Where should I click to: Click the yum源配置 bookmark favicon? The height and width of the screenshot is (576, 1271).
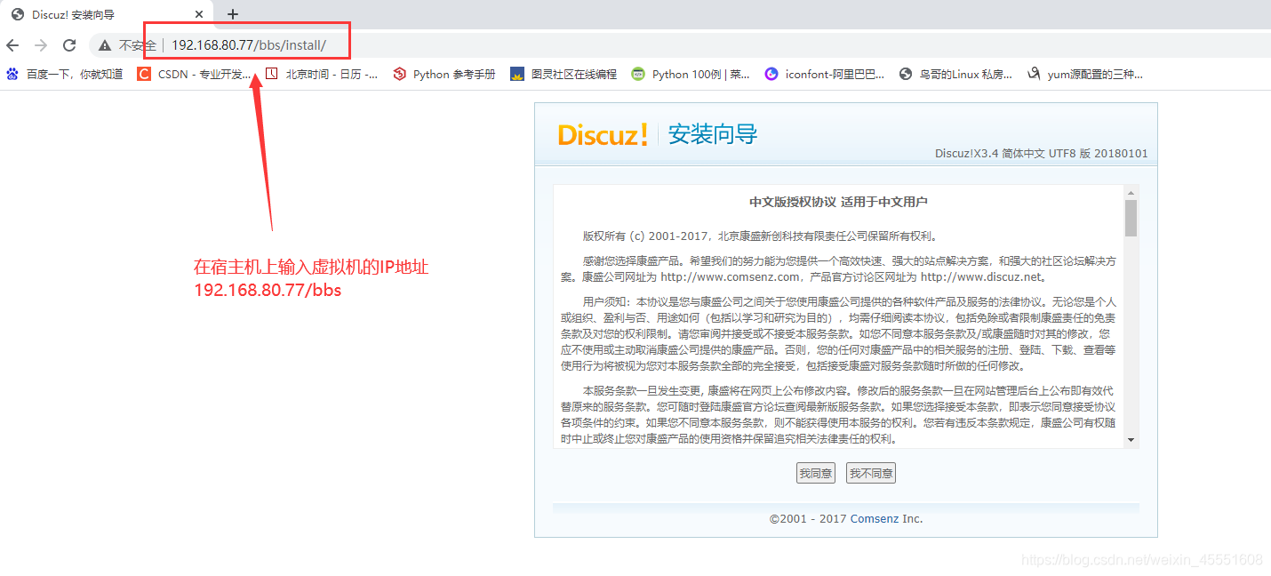pos(1034,75)
